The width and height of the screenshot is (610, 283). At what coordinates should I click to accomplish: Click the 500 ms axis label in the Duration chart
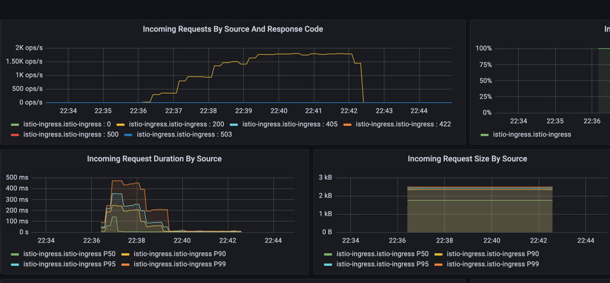click(17, 178)
